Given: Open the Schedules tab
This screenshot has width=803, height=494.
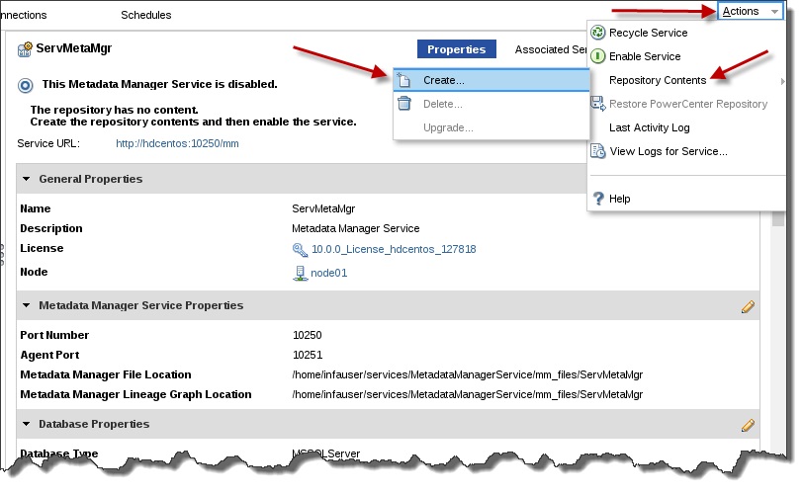Looking at the screenshot, I should (146, 15).
